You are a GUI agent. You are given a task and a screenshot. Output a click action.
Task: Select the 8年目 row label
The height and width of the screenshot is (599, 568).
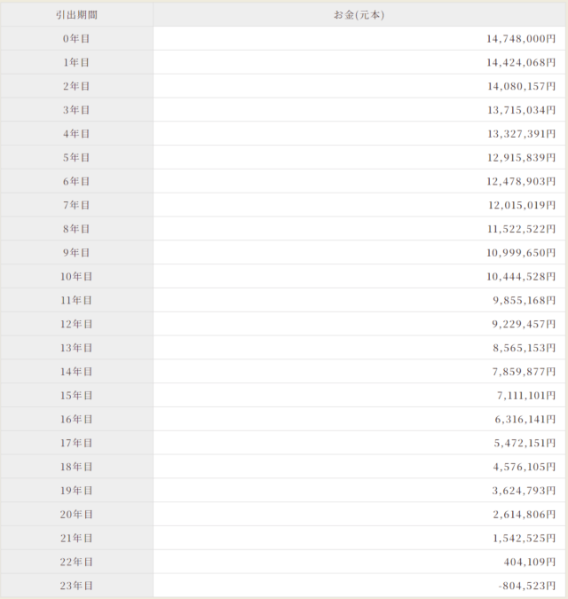pos(76,229)
